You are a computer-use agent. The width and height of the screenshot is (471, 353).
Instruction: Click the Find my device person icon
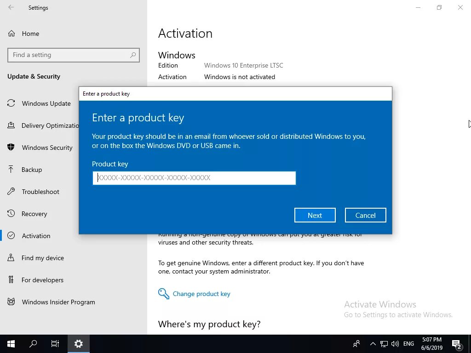coord(11,257)
